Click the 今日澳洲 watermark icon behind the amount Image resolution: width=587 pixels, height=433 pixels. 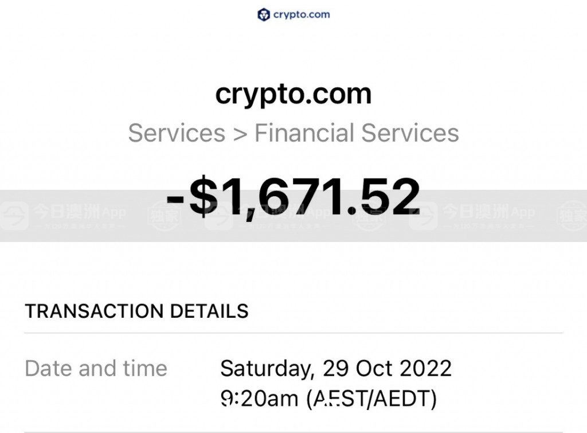click(218, 216)
